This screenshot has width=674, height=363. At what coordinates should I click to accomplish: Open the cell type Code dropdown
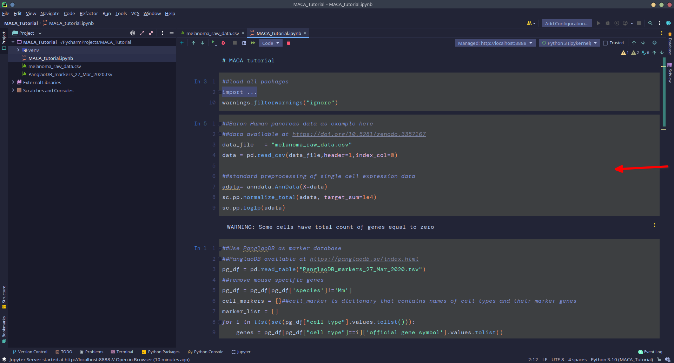pyautogui.click(x=270, y=43)
